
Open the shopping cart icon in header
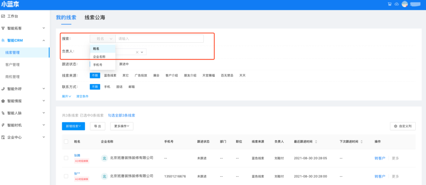(389, 4)
